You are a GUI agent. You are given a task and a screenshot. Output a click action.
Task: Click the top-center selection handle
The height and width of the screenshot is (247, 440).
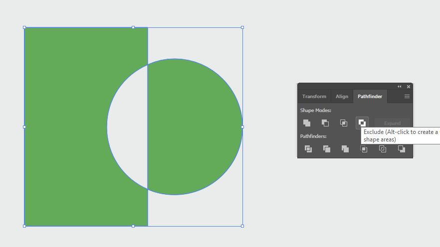pyautogui.click(x=133, y=27)
